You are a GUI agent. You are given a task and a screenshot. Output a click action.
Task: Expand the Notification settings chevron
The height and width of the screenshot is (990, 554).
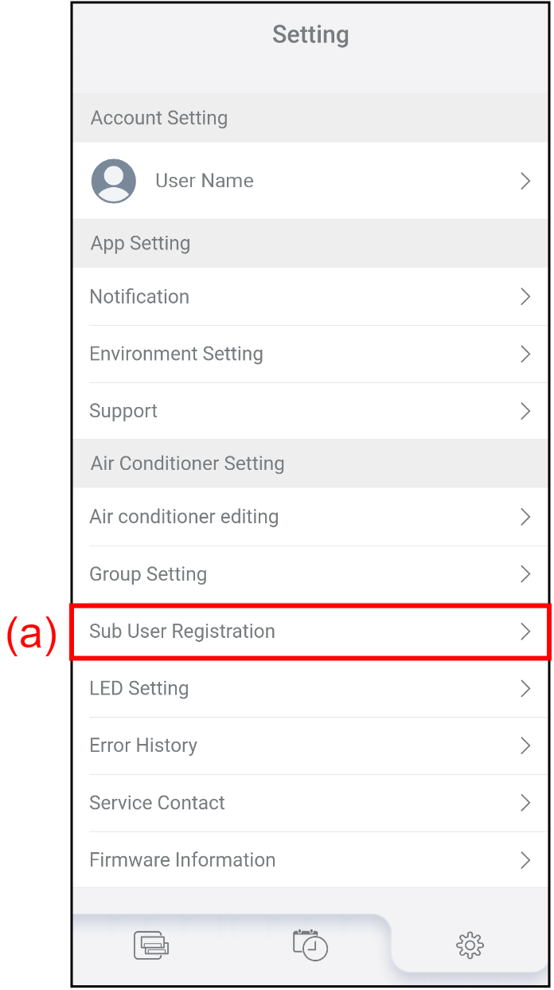(525, 296)
